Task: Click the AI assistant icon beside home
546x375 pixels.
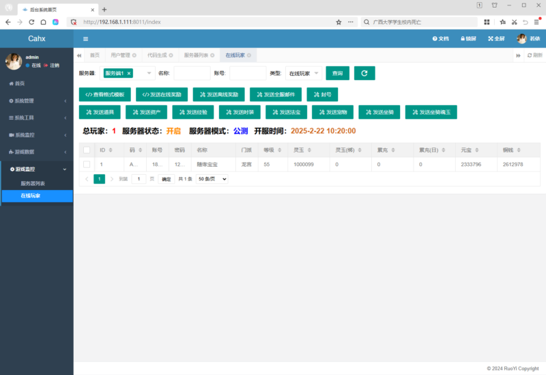Action: coord(55,22)
